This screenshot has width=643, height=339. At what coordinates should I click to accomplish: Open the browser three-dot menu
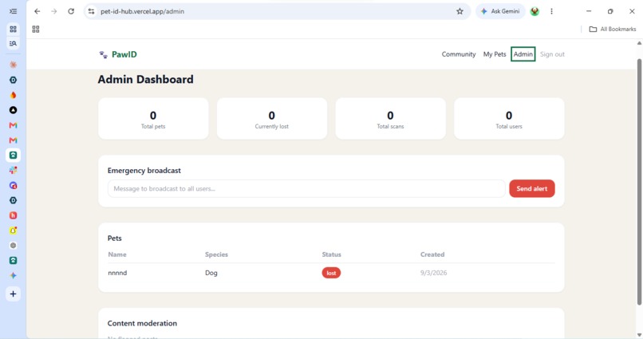pos(551,11)
